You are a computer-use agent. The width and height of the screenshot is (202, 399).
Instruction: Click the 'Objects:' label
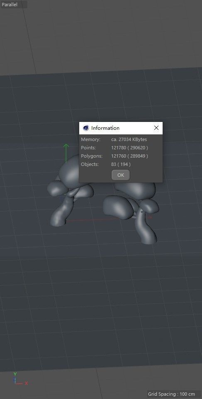(90, 164)
